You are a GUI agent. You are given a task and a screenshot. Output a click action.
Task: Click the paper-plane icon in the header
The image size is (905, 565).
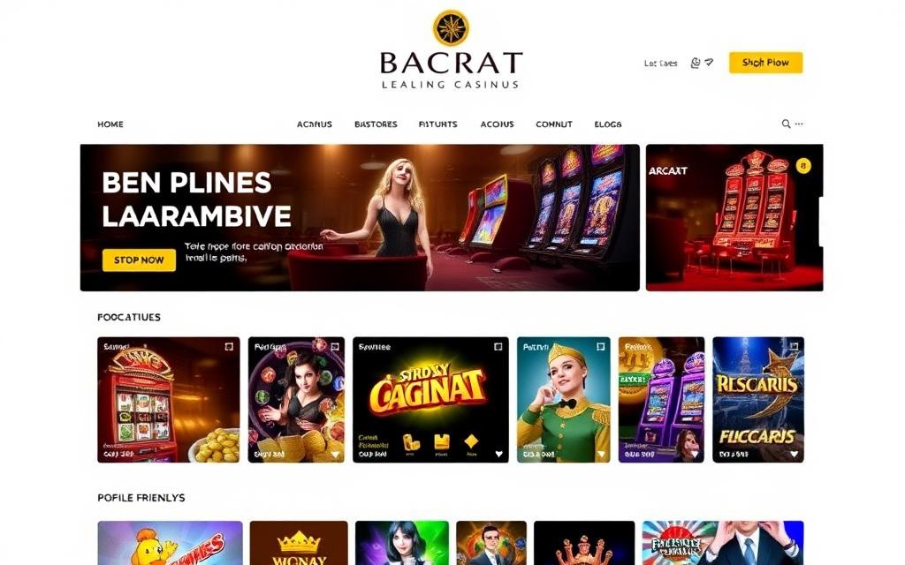tap(709, 62)
